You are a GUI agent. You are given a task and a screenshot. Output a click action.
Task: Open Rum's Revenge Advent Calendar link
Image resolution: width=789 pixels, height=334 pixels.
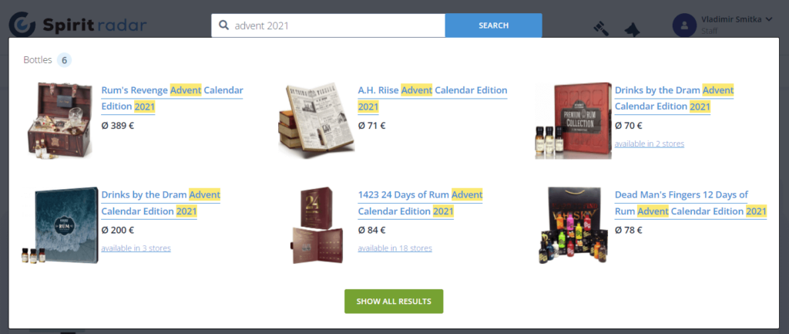[172, 98]
